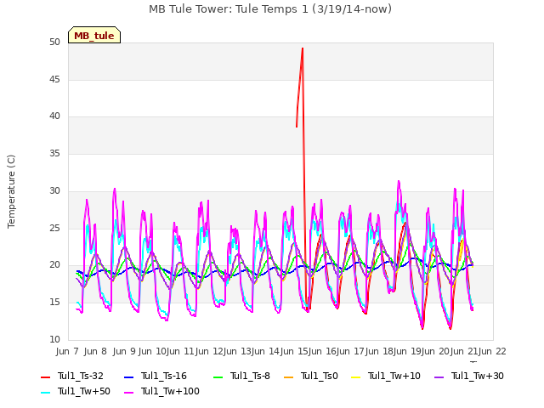
Task: Click the orange Tul1_Ts0 legend swatch
Action: tap(289, 377)
